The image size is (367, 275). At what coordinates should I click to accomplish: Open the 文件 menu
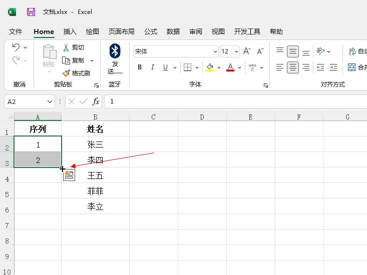(x=16, y=31)
